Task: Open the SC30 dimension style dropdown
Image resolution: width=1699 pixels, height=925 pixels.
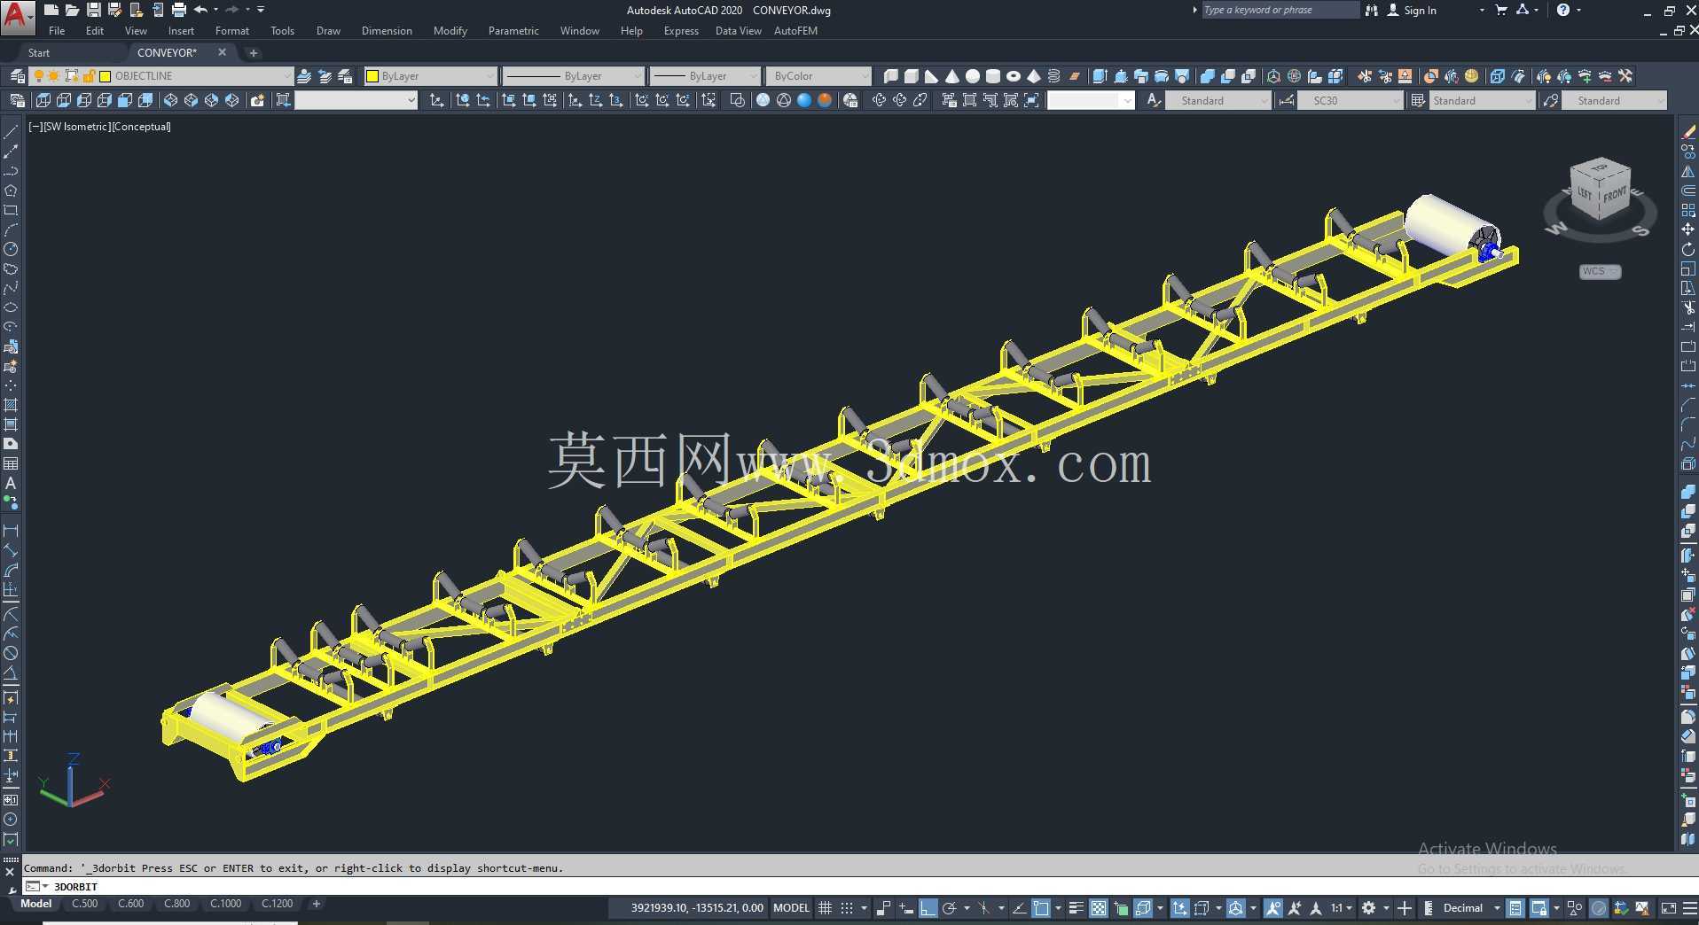Action: click(x=1351, y=100)
